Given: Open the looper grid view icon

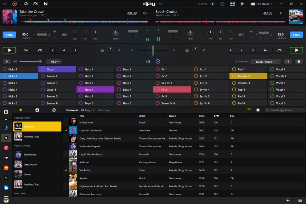Looking at the screenshot, I should coord(148,62).
